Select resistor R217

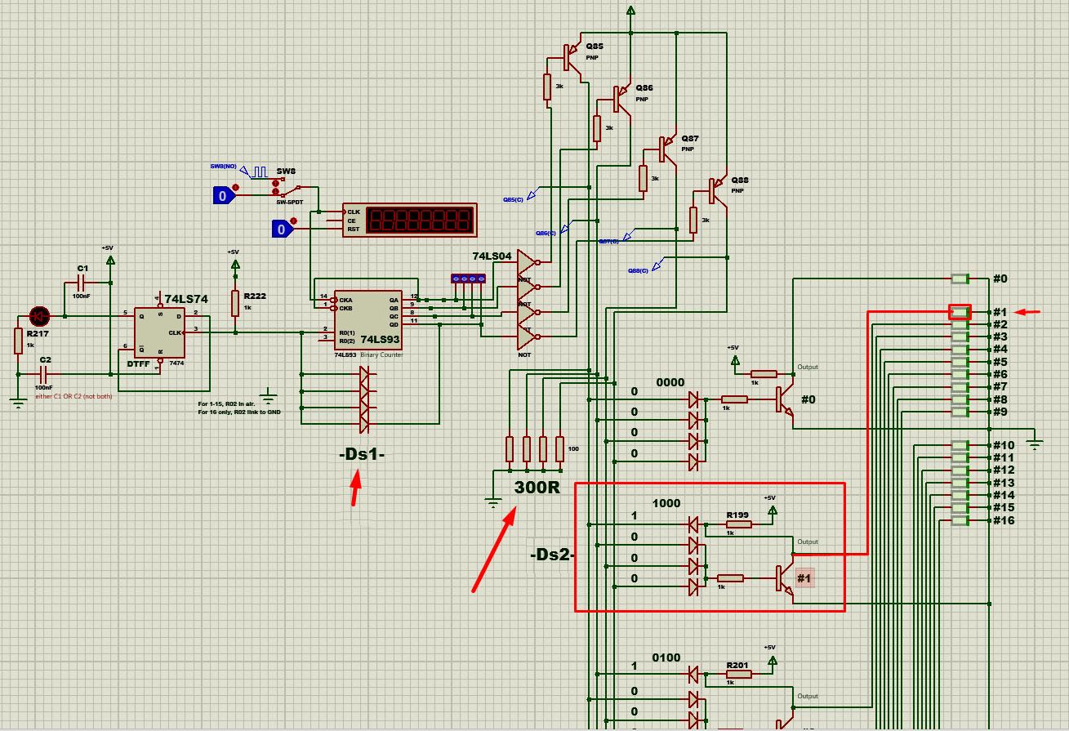tap(18, 341)
